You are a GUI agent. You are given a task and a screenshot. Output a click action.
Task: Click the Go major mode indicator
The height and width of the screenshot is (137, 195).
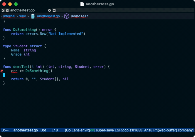point(68,130)
